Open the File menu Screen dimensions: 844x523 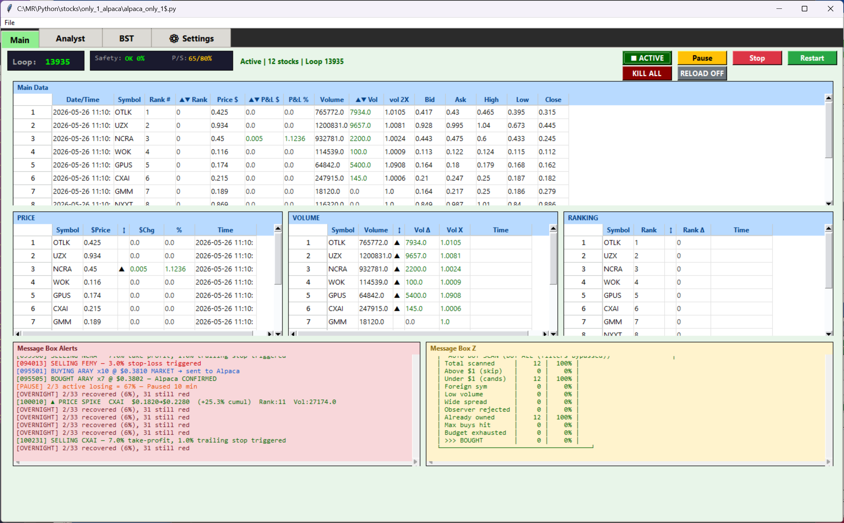10,22
